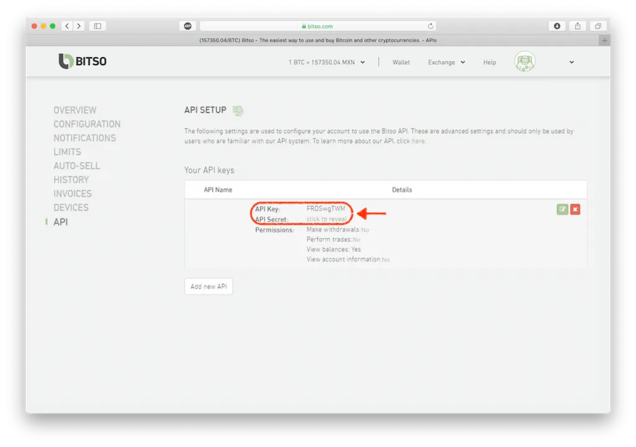This screenshot has width=636, height=447.
Task: Click the Add new API button
Action: (x=209, y=286)
